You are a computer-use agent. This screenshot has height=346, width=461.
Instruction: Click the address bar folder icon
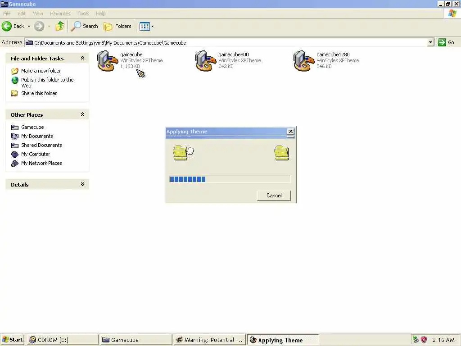pyautogui.click(x=29, y=43)
